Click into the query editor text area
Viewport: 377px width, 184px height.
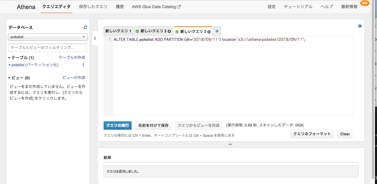(233, 76)
